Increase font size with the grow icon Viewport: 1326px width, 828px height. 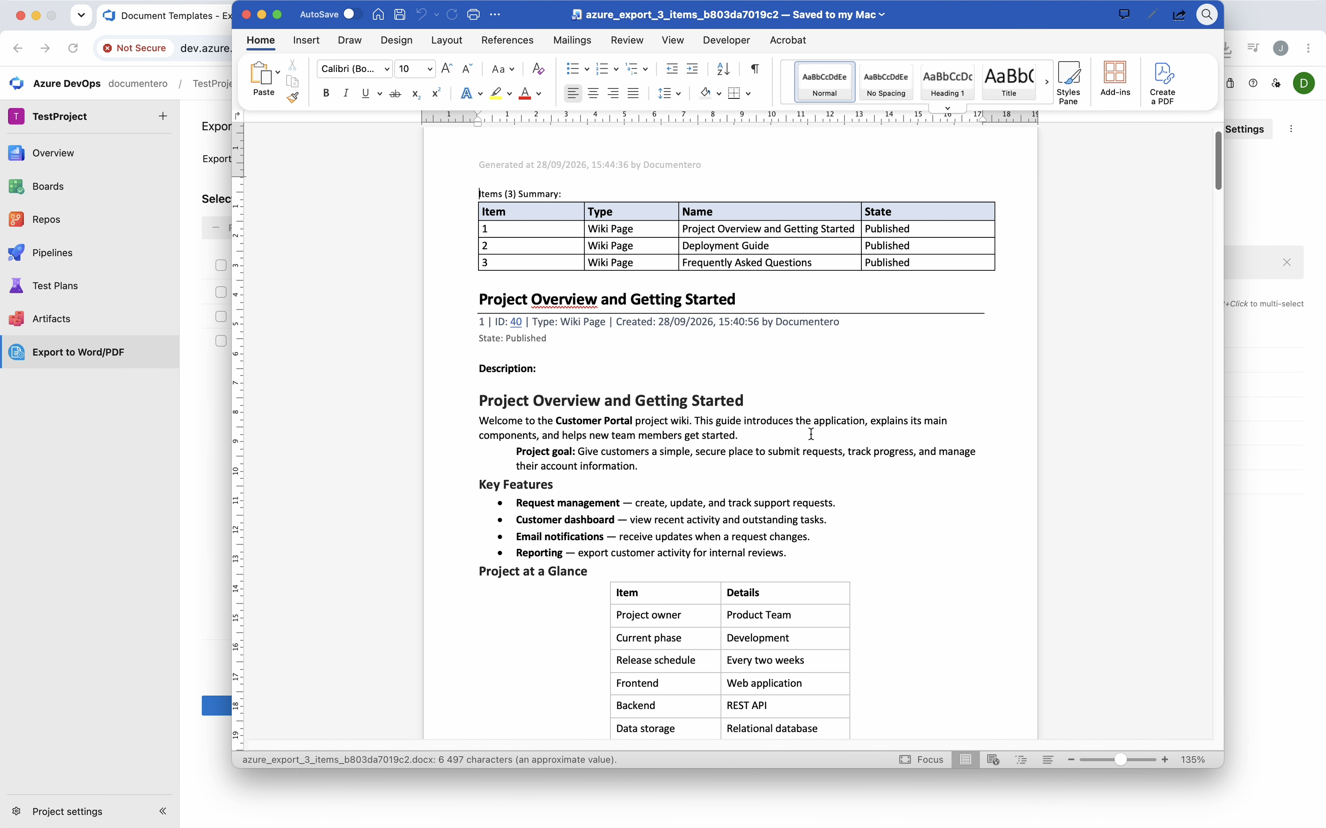tap(446, 68)
